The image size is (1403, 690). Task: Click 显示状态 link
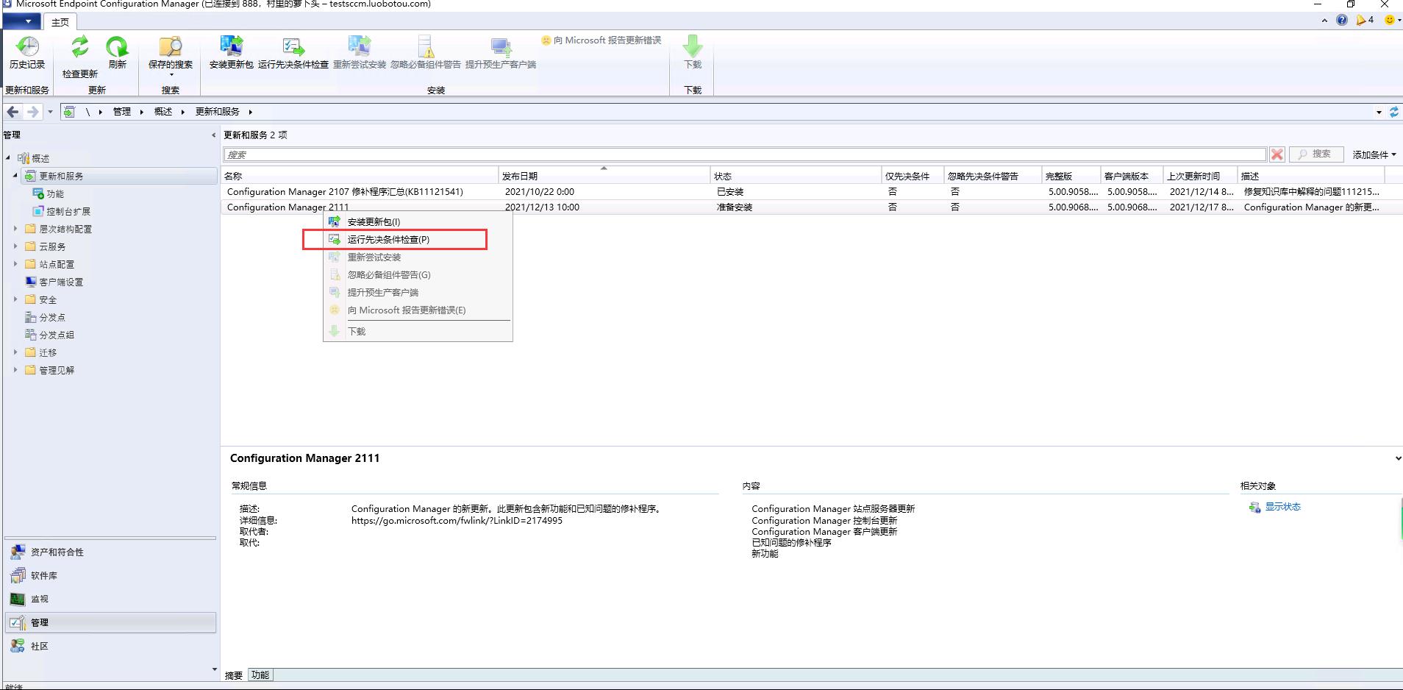coord(1282,507)
